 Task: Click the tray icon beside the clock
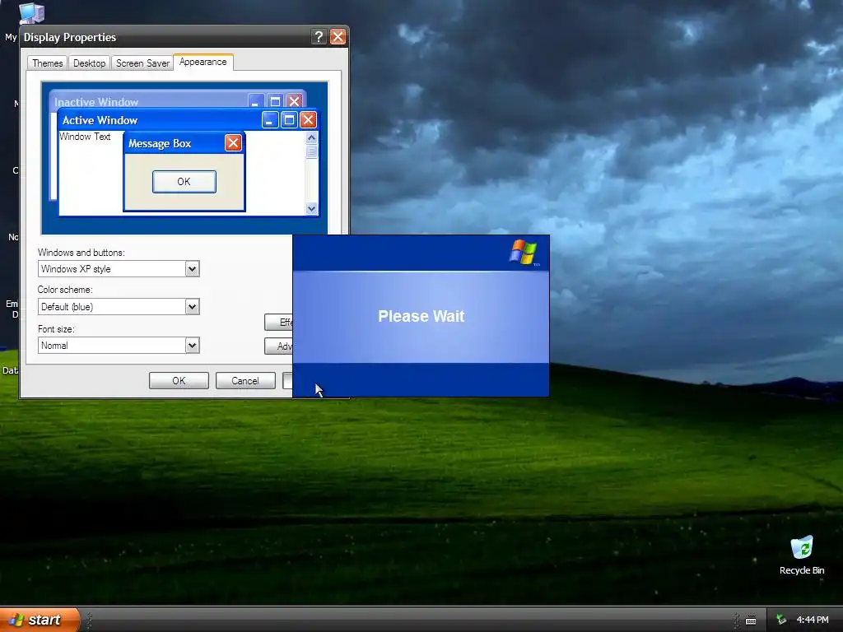pos(782,620)
